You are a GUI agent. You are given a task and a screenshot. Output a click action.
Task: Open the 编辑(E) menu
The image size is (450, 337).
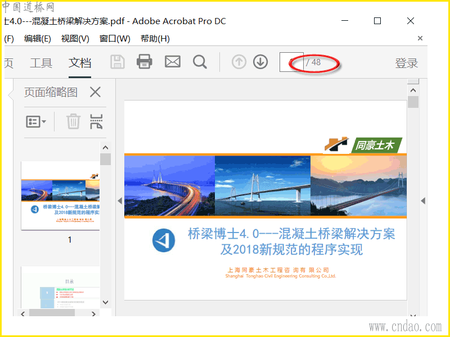click(38, 38)
